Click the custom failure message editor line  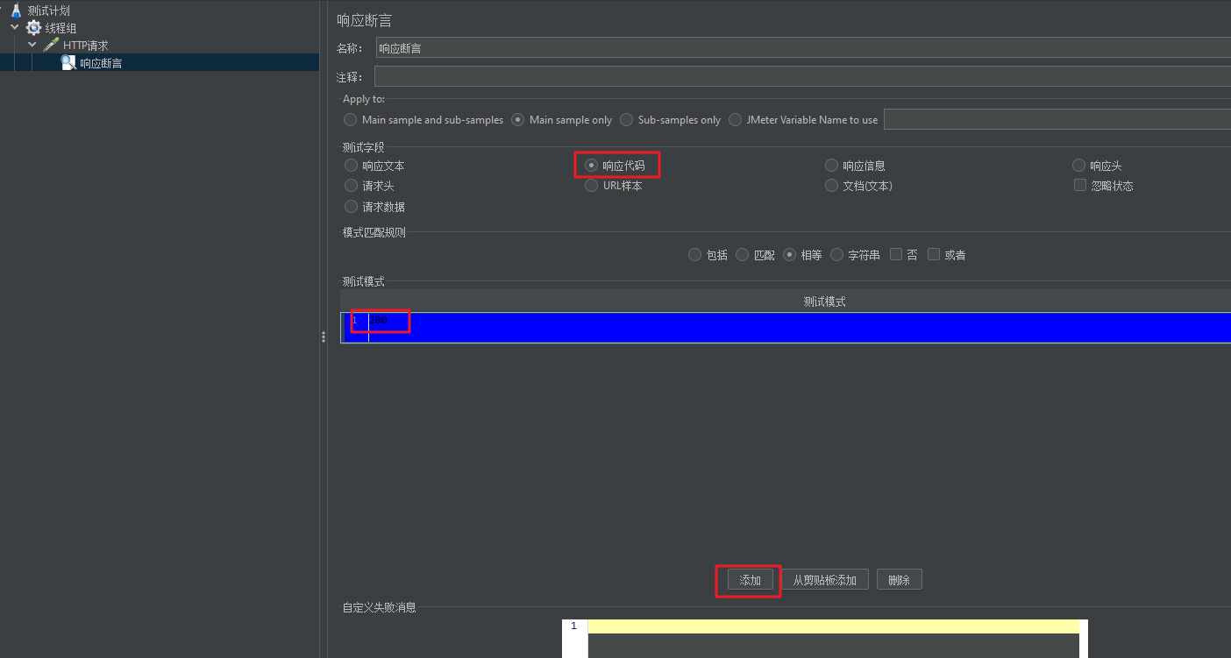(833, 626)
